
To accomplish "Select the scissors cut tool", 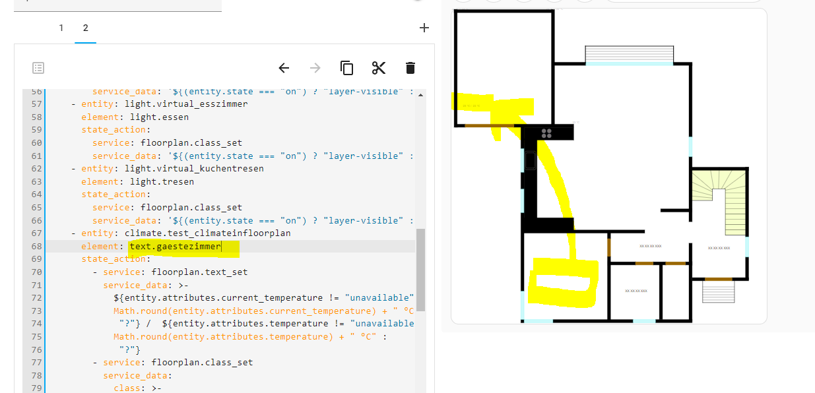I will [x=378, y=67].
